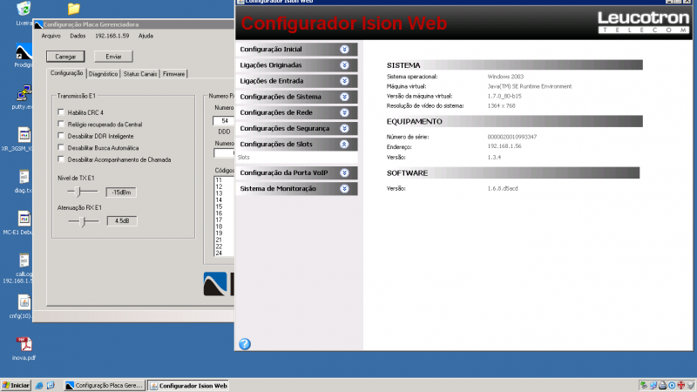Expand the Configuração Inicial section
This screenshot has height=392, width=697.
[344, 50]
